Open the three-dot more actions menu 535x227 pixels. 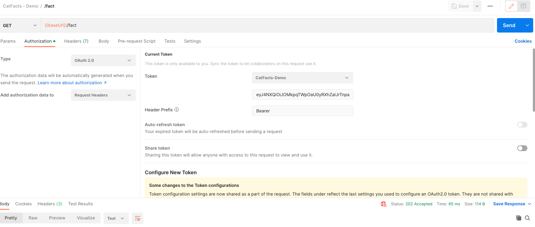[490, 6]
